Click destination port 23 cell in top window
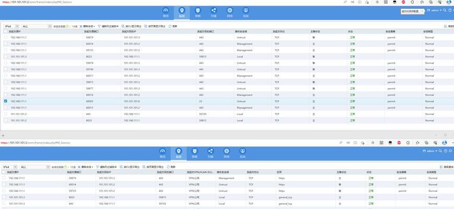The height and width of the screenshot is (209, 454). pos(200,101)
